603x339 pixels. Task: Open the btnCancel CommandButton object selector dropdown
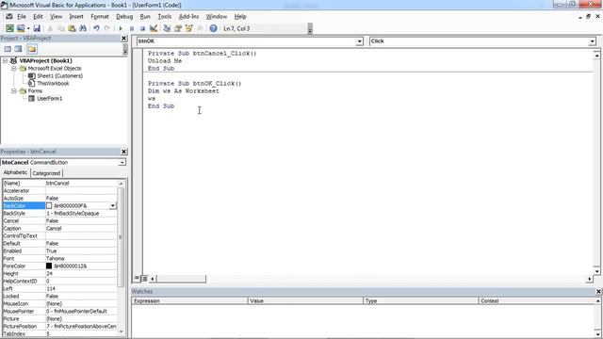click(x=122, y=163)
